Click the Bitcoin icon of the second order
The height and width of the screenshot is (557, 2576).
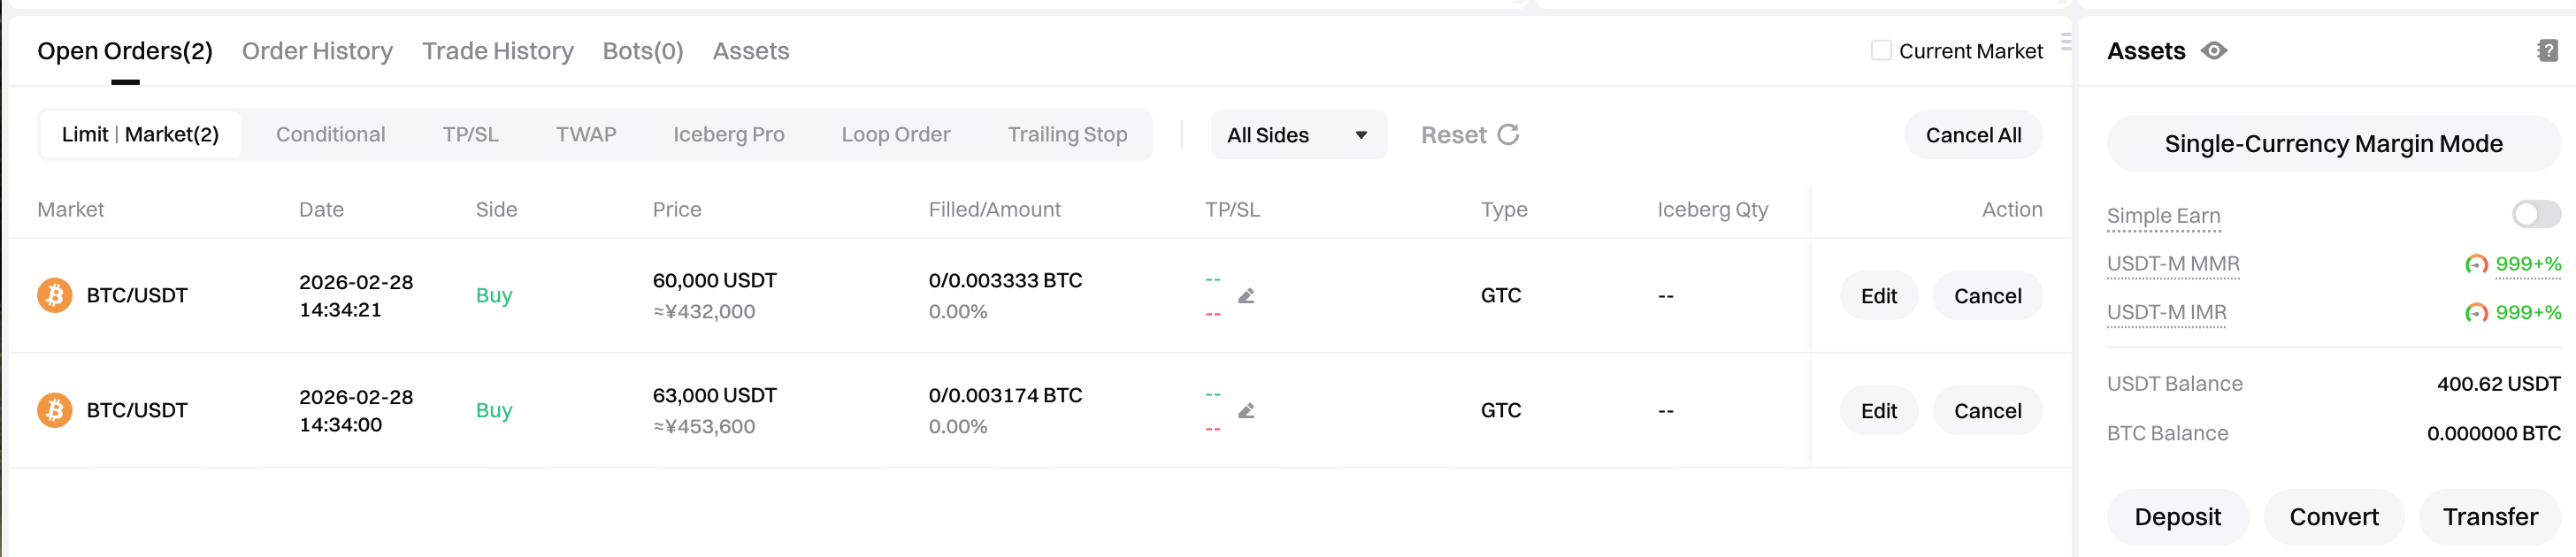tap(55, 411)
